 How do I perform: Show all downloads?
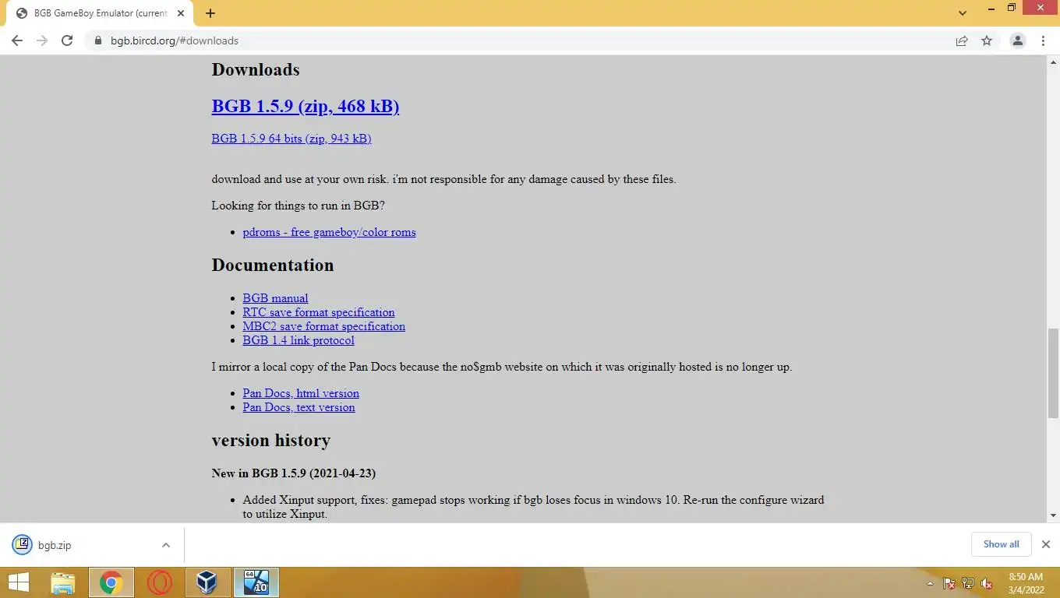[1001, 544]
